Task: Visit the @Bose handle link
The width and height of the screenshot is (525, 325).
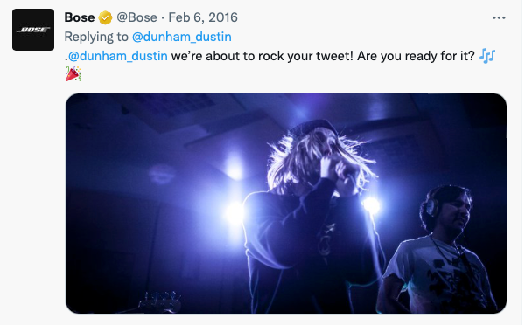Action: (x=136, y=17)
